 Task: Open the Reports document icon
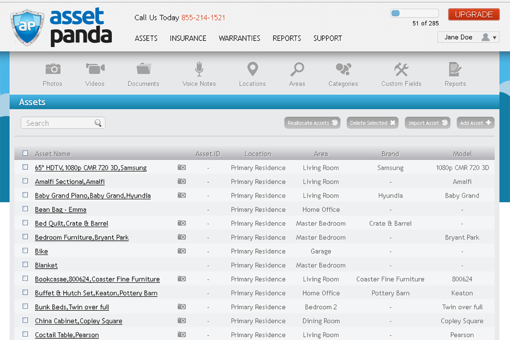tap(455, 69)
